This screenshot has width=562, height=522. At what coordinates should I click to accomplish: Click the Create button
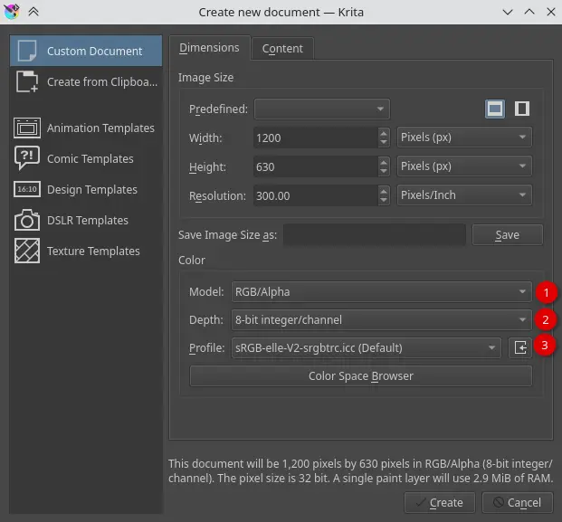[440, 502]
